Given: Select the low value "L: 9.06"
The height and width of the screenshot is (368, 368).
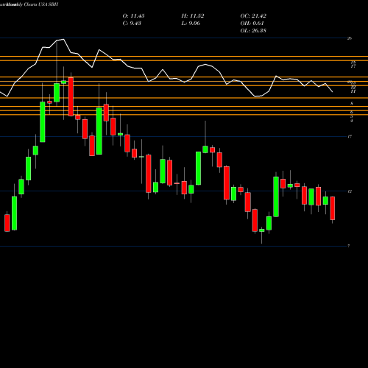Looking at the screenshot, I should [191, 24].
